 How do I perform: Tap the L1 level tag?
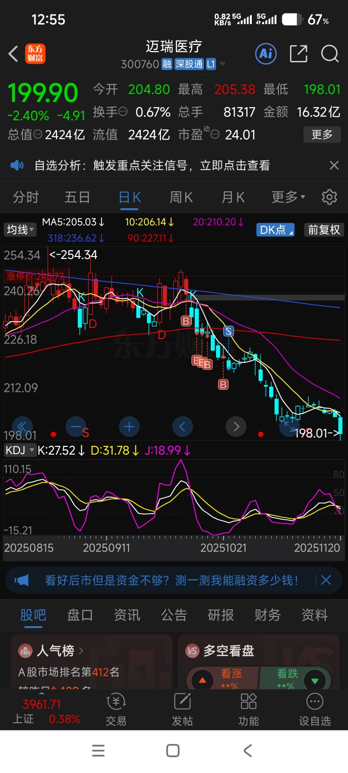pos(211,64)
